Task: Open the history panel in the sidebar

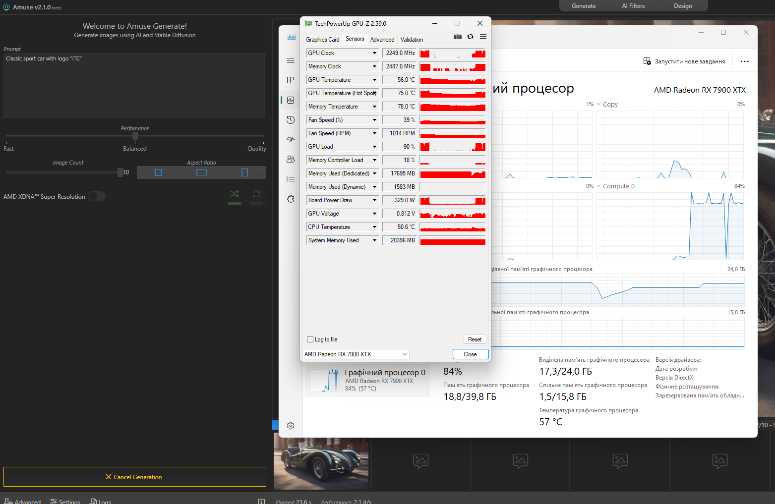Action: 291,119
